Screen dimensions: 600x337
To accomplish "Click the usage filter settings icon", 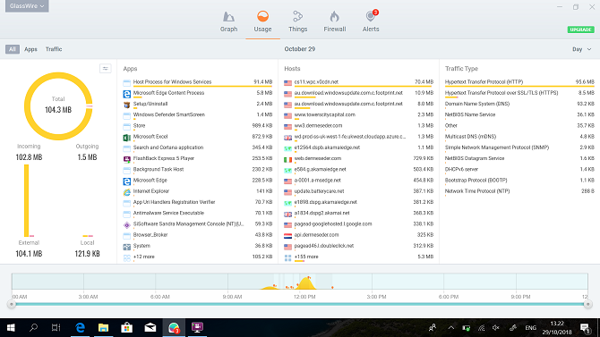I will [x=106, y=69].
